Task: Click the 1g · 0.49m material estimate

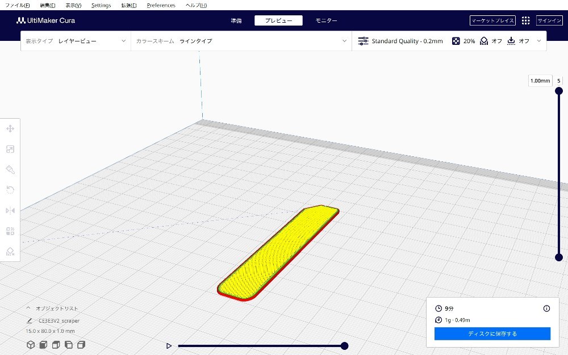Action: click(457, 320)
